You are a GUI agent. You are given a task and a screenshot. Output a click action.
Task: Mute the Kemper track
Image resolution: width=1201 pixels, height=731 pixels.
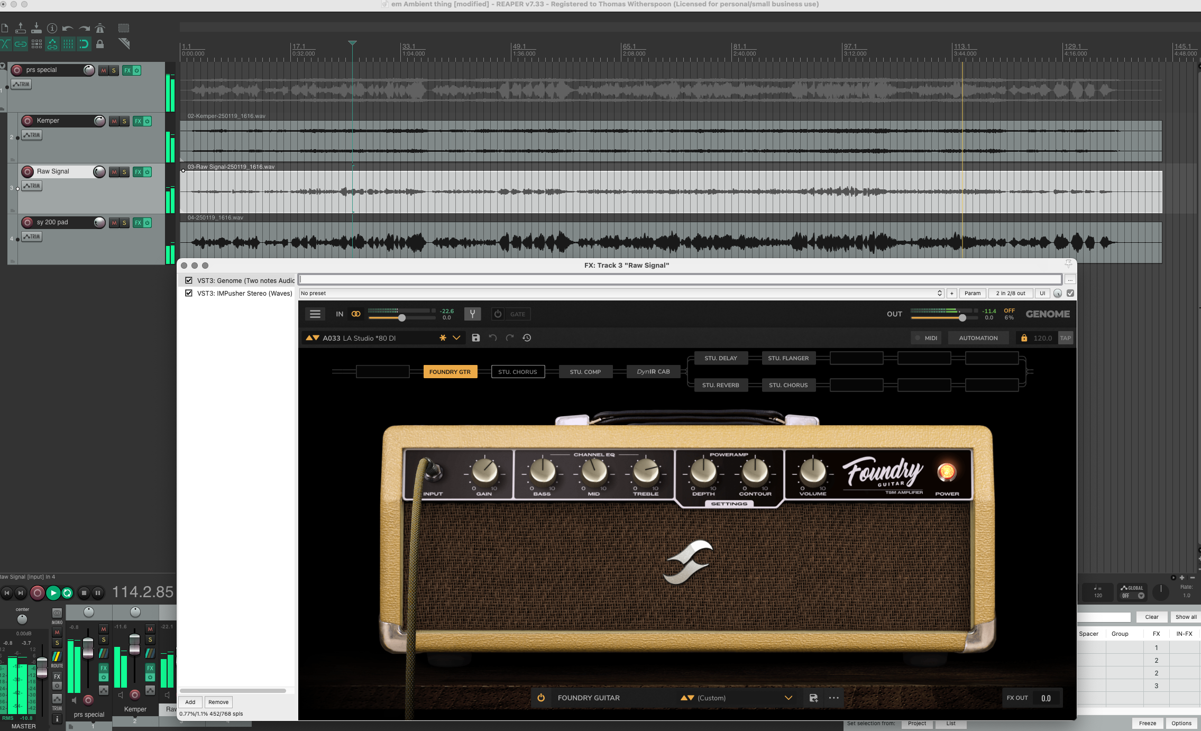[x=114, y=121]
